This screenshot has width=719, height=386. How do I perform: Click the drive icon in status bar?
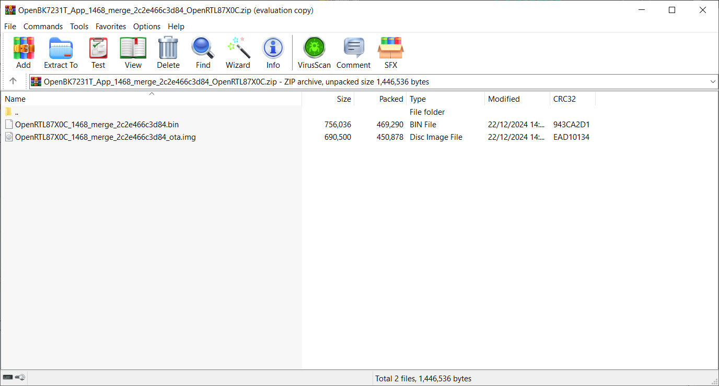click(x=8, y=377)
